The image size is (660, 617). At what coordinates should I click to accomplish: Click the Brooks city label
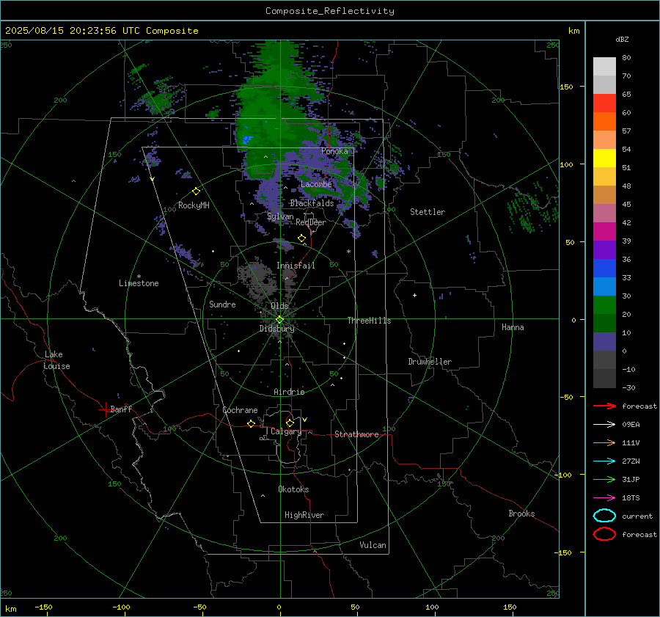tap(521, 514)
